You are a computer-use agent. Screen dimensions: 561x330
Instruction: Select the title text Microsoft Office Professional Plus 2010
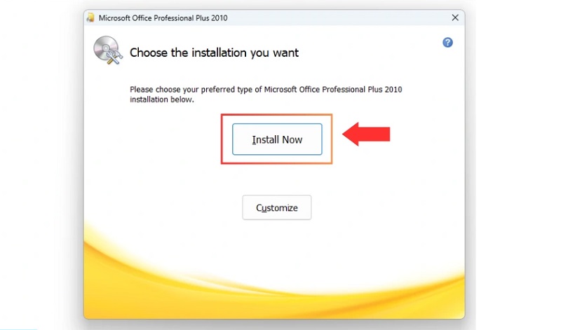click(163, 18)
